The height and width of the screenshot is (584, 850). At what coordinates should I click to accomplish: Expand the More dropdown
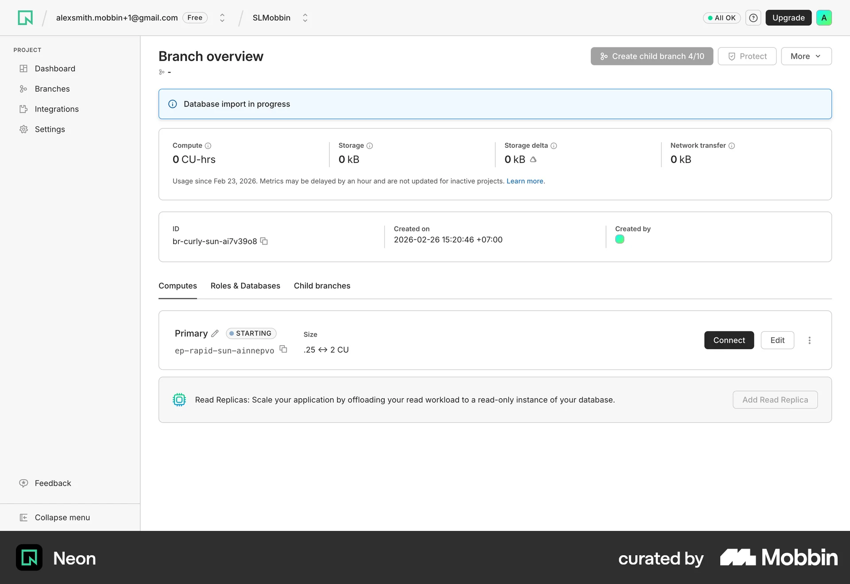806,56
